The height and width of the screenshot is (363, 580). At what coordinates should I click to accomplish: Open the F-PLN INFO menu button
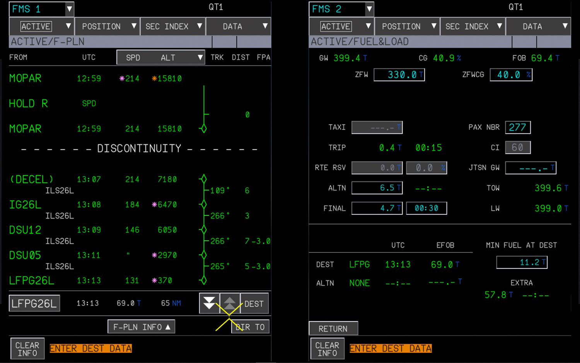pyautogui.click(x=141, y=327)
